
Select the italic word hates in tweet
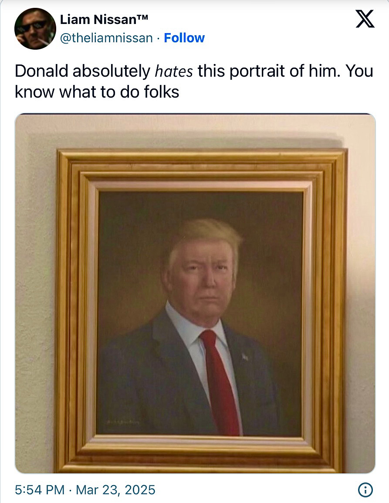click(x=174, y=71)
